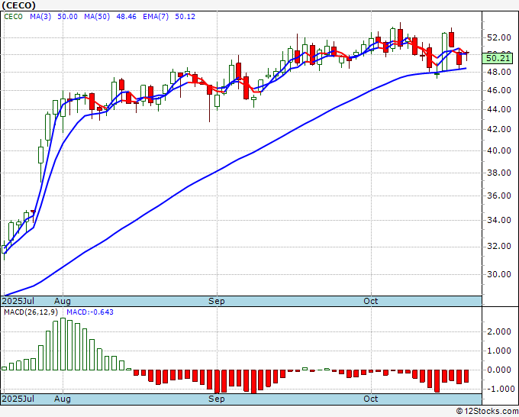Click Sep on the MACD panel axis
Image resolution: width=519 pixels, height=417 pixels.
(x=217, y=399)
